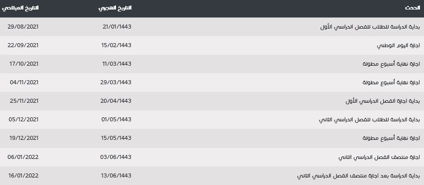Select the بداية الدراسة للفصل الدراسي الثاني event

[x=370, y=120]
